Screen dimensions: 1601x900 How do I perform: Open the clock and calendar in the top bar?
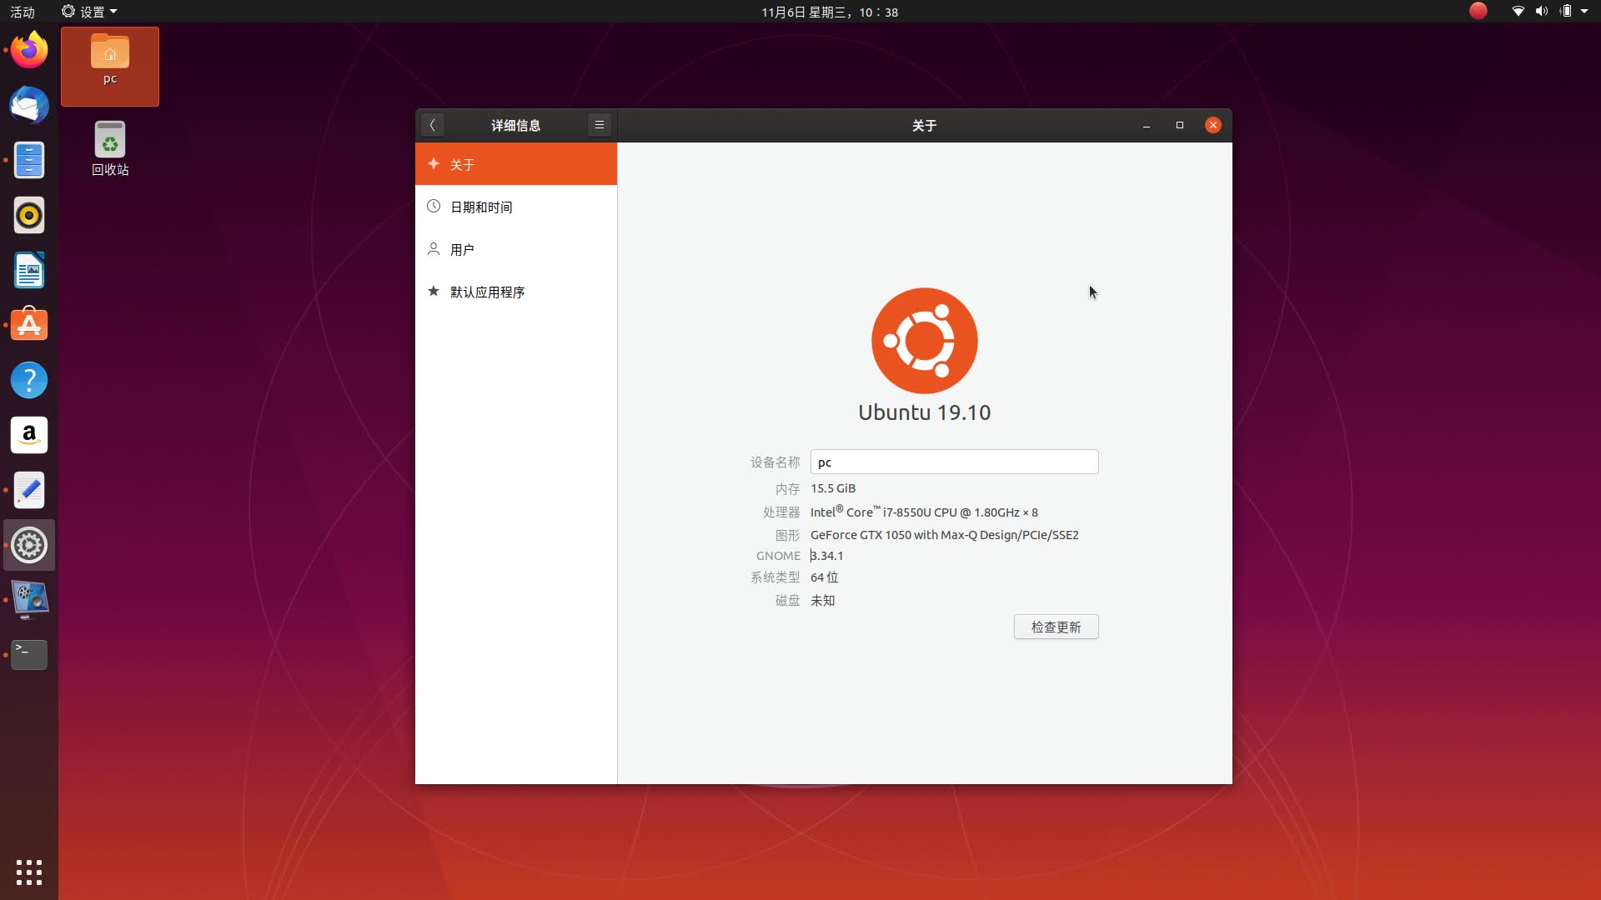pos(829,12)
